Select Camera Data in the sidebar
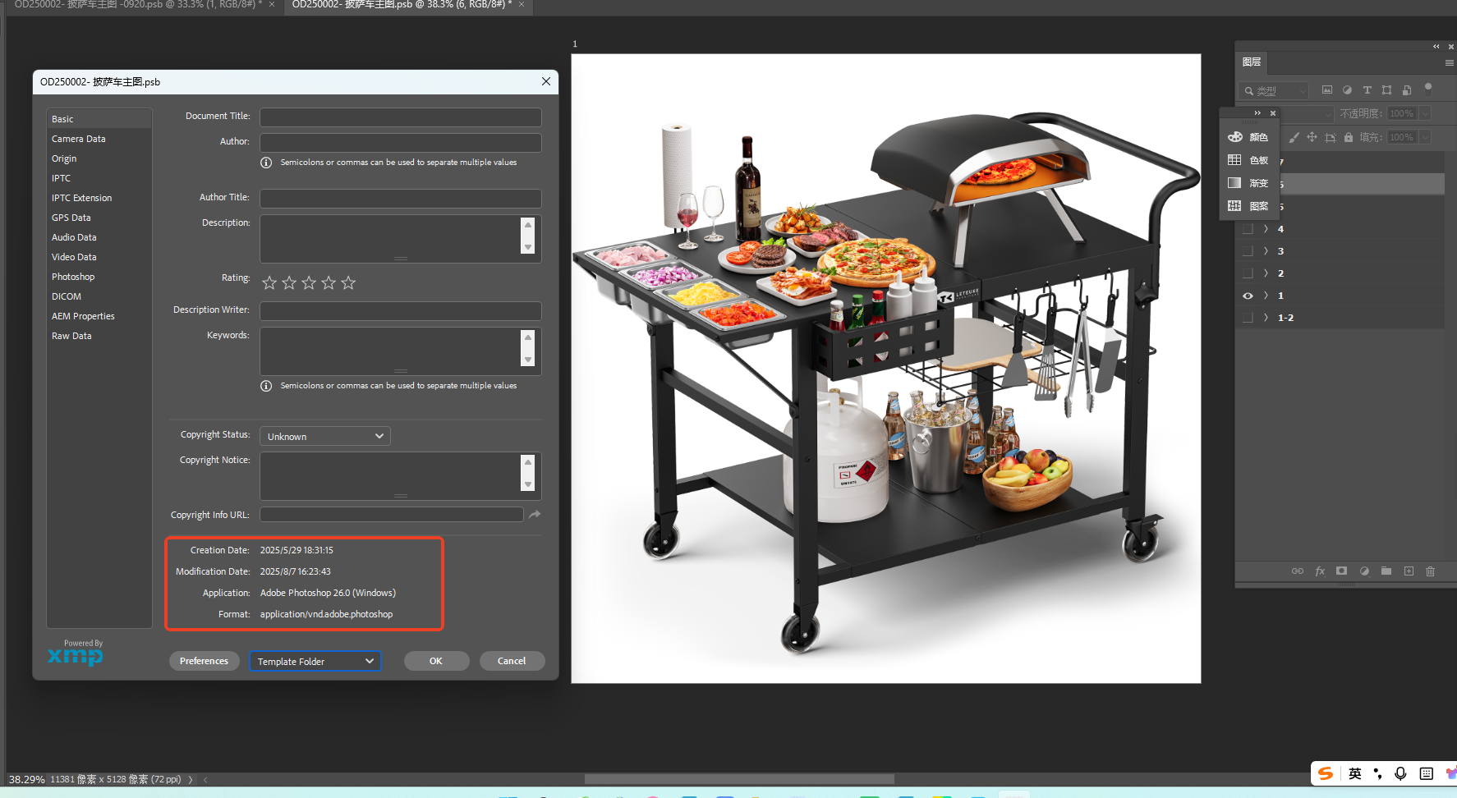 click(x=79, y=139)
